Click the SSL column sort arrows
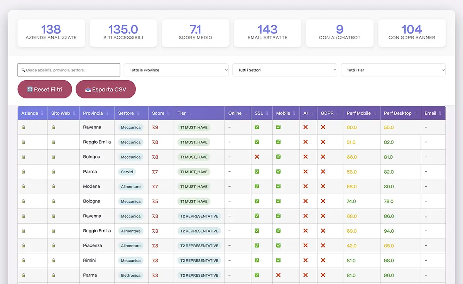 click(267, 113)
